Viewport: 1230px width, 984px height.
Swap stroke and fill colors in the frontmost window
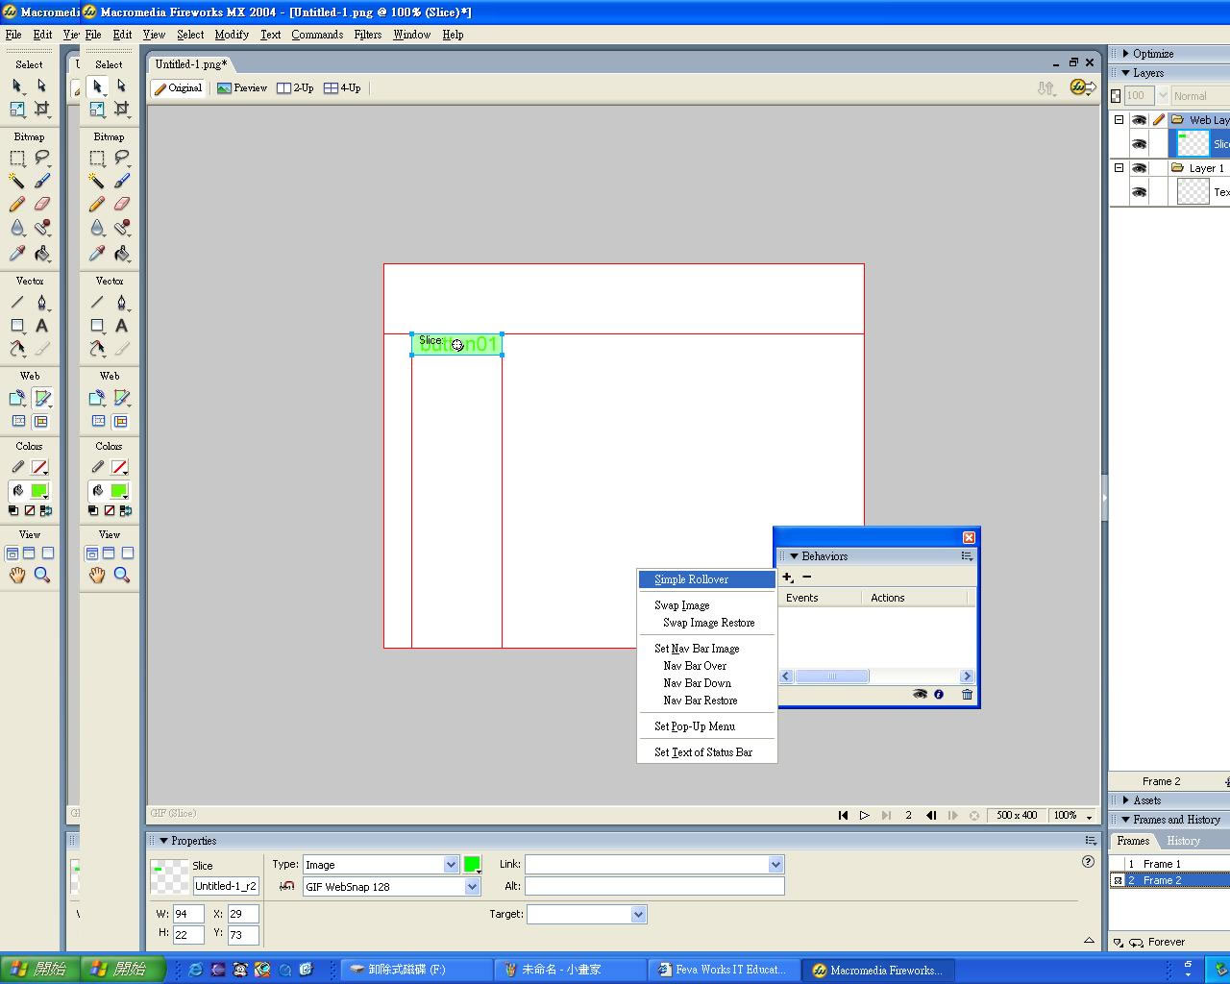tap(125, 510)
